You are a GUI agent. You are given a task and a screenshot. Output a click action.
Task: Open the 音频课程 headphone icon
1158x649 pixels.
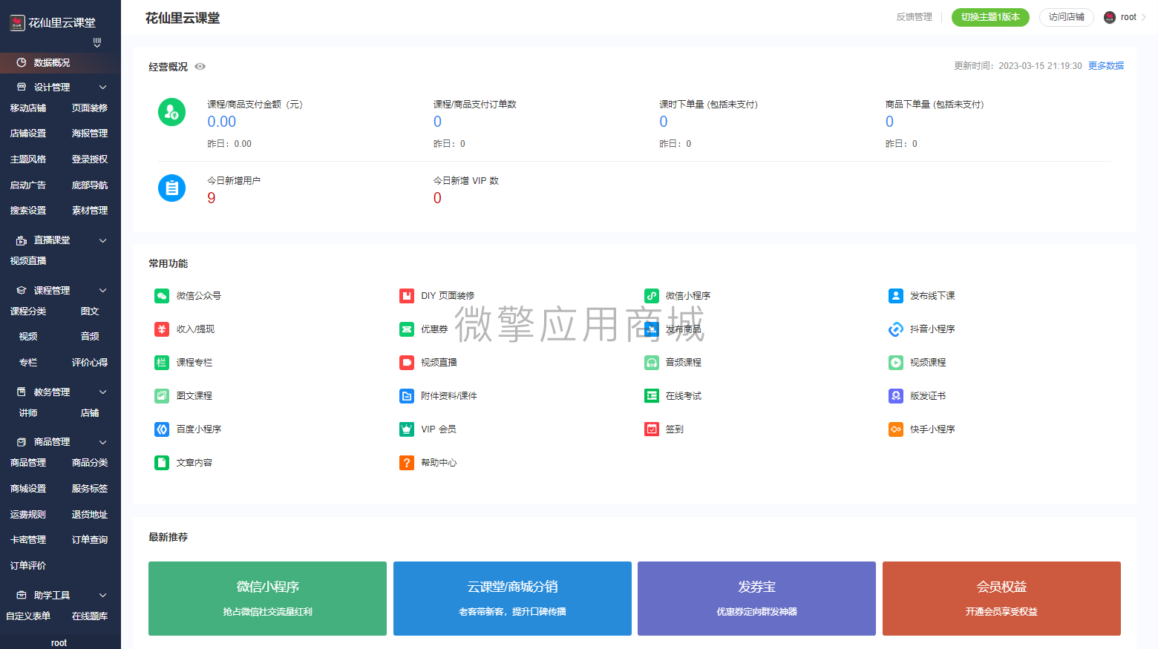coord(652,363)
